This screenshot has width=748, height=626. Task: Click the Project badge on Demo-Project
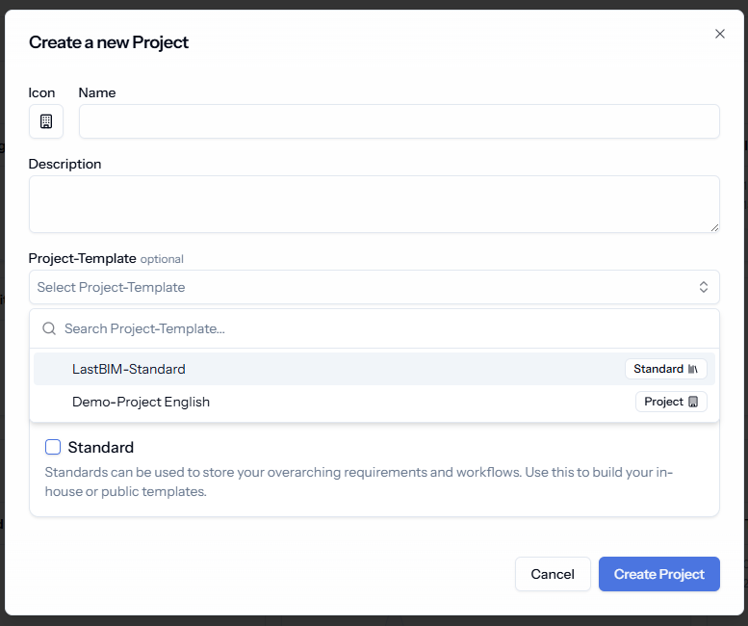click(x=671, y=402)
